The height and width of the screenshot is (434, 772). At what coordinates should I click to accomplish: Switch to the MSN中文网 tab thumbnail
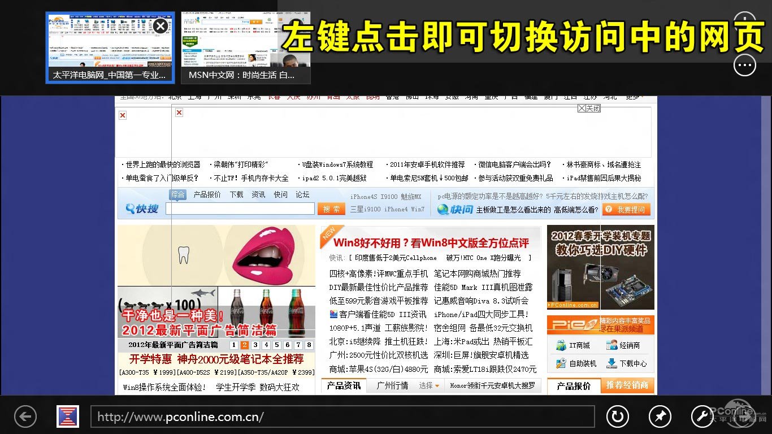pos(245,47)
